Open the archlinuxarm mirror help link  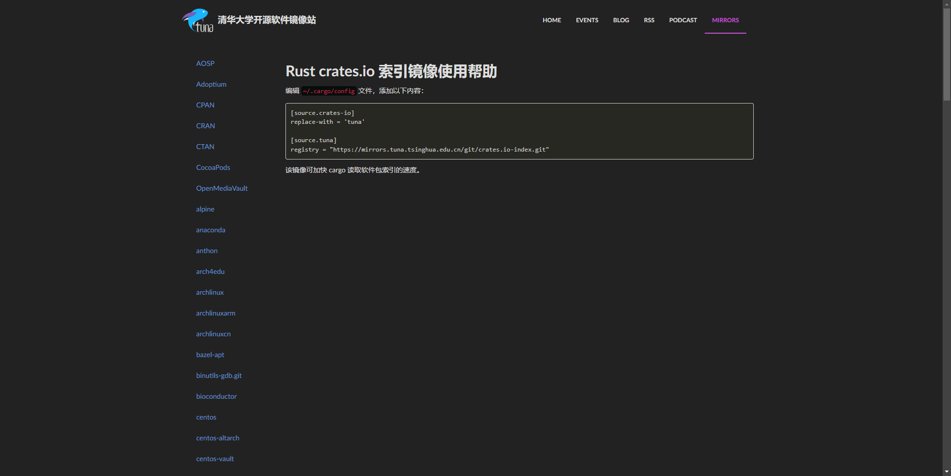[x=216, y=313]
